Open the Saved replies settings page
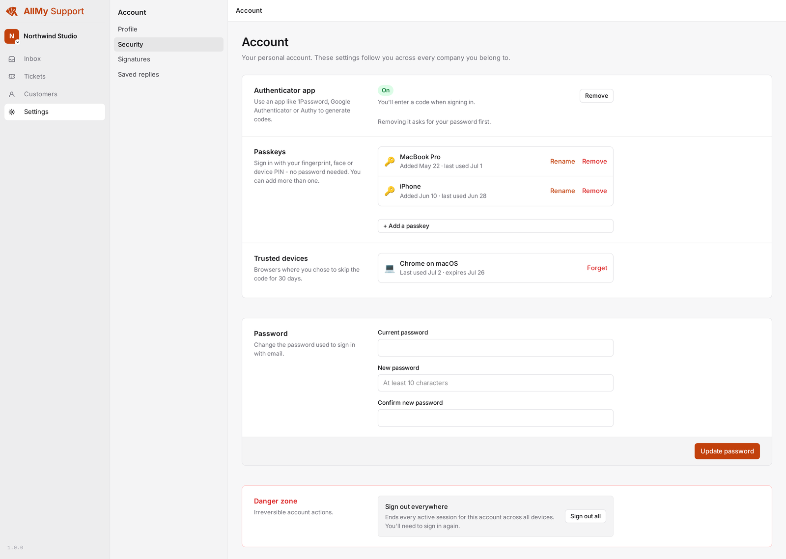 (x=168, y=75)
